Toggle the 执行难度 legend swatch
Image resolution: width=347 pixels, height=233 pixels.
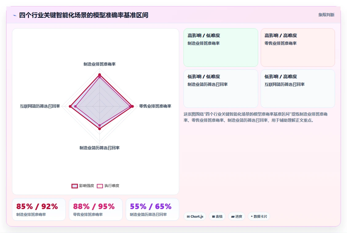(x=100, y=186)
